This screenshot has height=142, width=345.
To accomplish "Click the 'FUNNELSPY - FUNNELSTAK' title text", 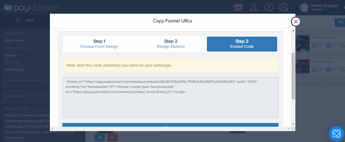I will 322,61.
